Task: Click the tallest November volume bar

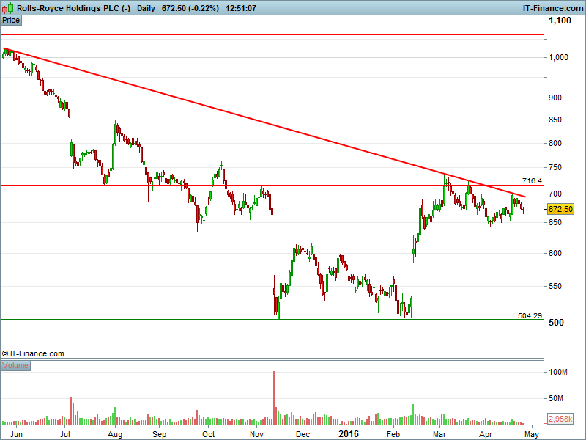Action: click(274, 397)
